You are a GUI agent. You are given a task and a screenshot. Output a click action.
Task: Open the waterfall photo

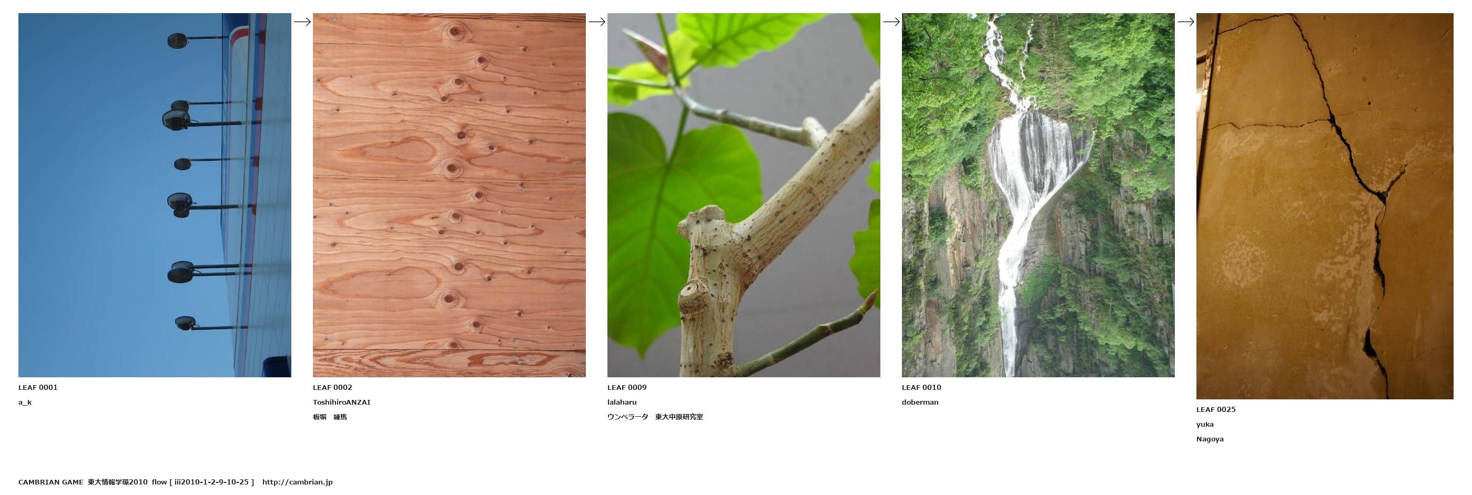(1038, 195)
